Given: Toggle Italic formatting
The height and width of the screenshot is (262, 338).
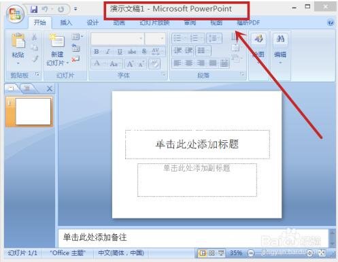Looking at the screenshot, I should click(108, 52).
